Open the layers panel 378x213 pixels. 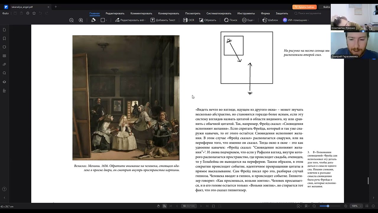tap(4, 82)
